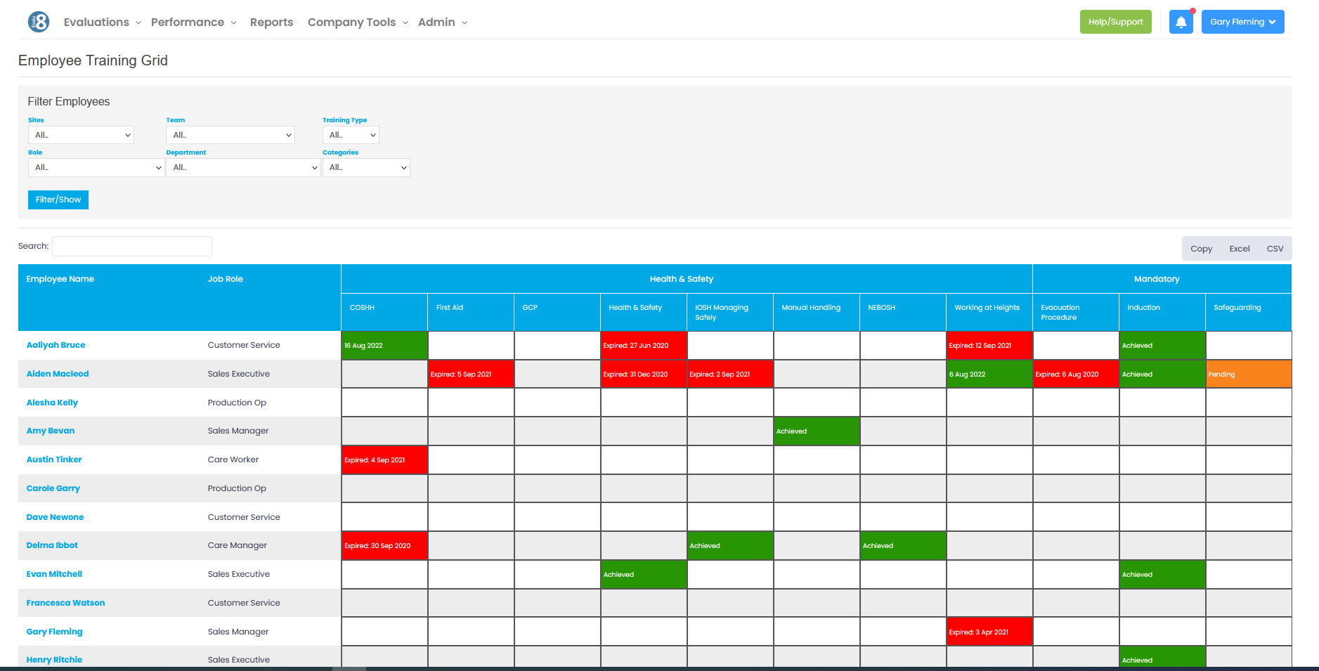Open the Sites filter dropdown
Image resolution: width=1319 pixels, height=671 pixels.
[80, 135]
